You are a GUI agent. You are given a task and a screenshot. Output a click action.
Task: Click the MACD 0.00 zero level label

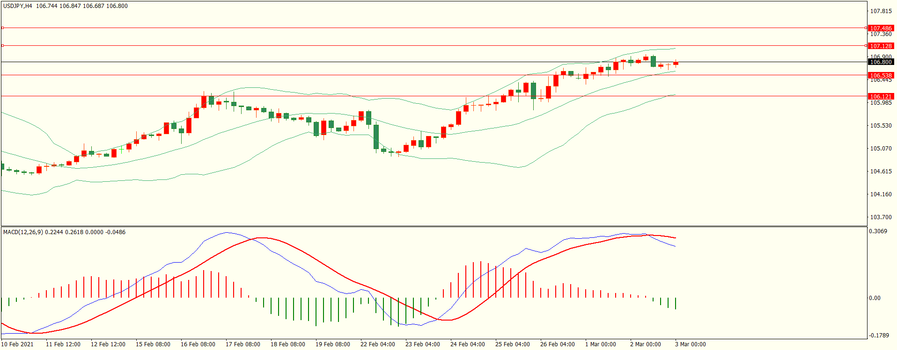pyautogui.click(x=875, y=298)
